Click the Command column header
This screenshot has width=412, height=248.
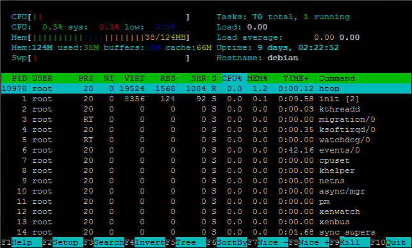pyautogui.click(x=337, y=78)
